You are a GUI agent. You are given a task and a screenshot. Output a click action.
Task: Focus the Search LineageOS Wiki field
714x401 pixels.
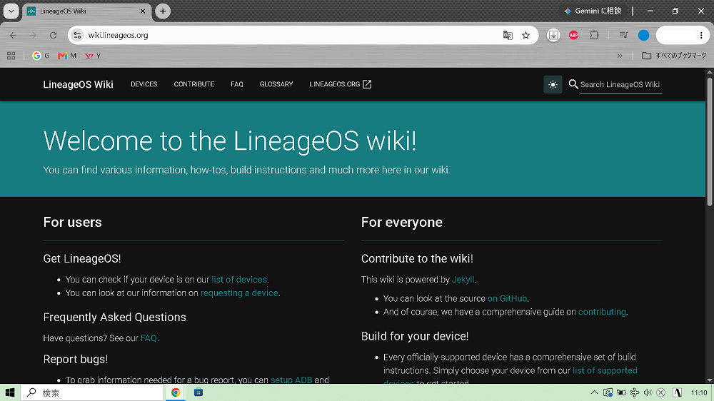pyautogui.click(x=621, y=85)
